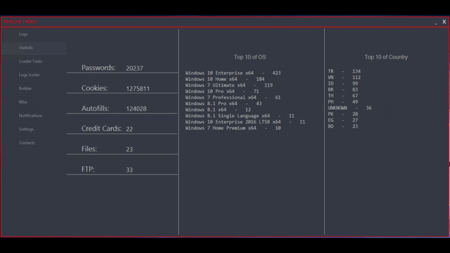The width and height of the screenshot is (450, 253).
Task: Click the FTP label
Action: coord(88,169)
